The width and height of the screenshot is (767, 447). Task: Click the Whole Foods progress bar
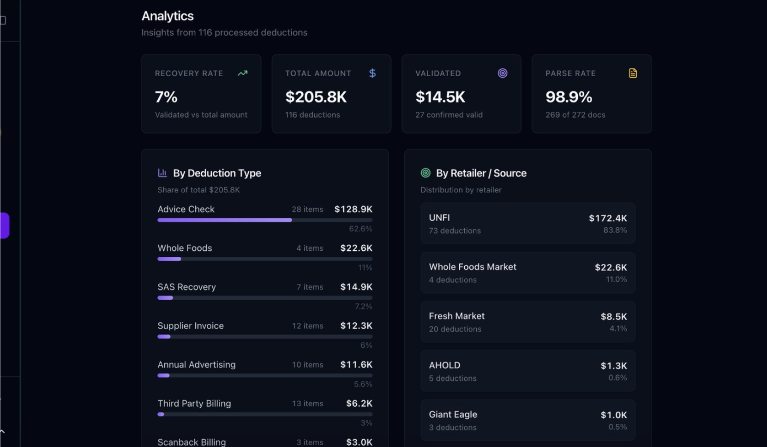click(265, 259)
